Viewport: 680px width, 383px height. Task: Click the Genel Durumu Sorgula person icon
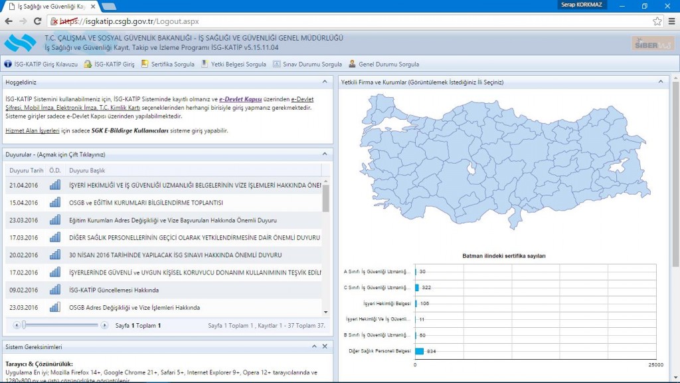coord(352,64)
